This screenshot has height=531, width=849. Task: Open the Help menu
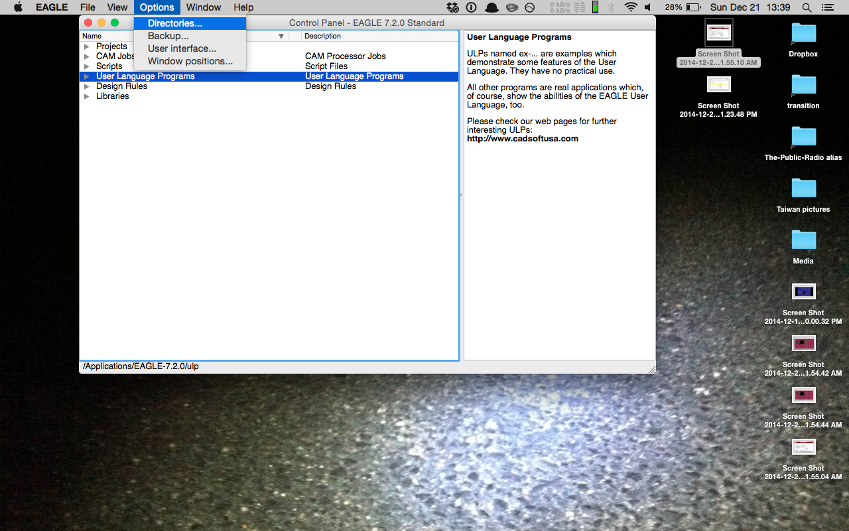243,7
